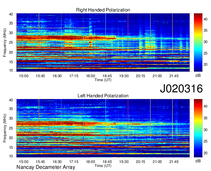
Task: Click the "dB" label under the upper color bar
Action: point(198,76)
